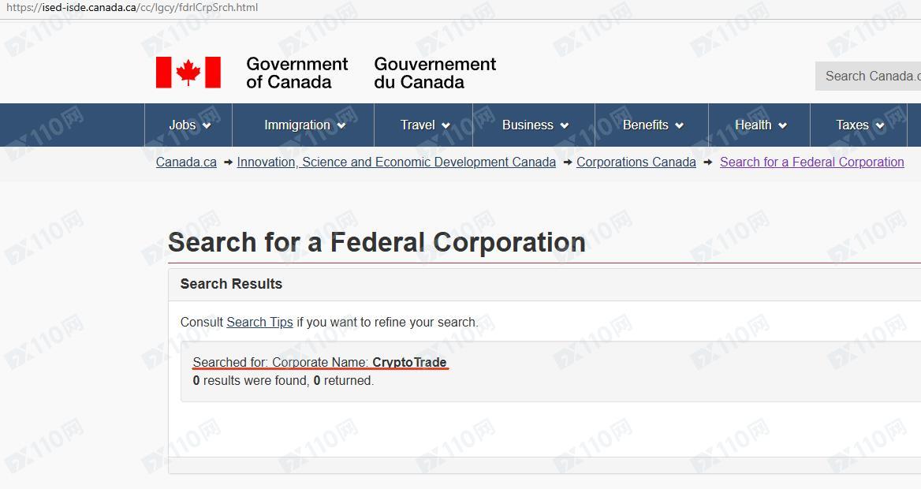Open the Jobs menu
921x489 pixels.
(188, 125)
